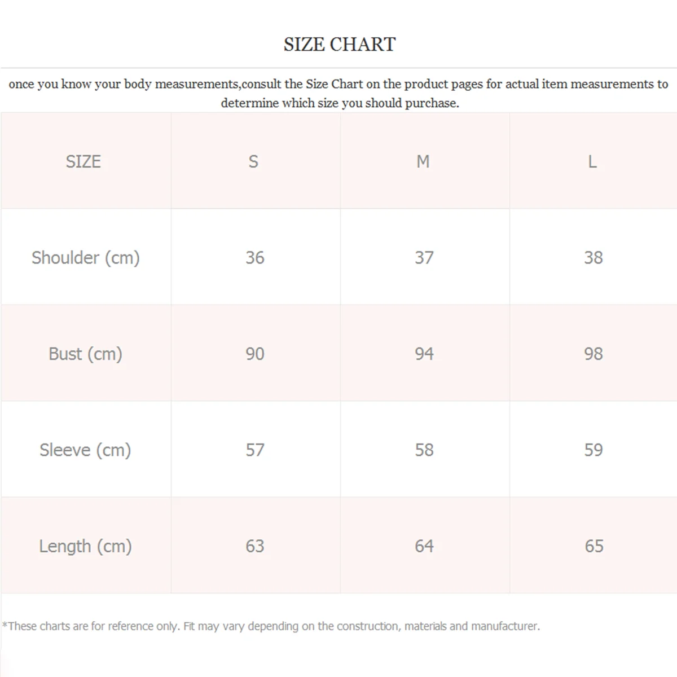Click shoulder value 38 for size L
Image resolution: width=677 pixels, height=677 pixels.
[x=594, y=258]
